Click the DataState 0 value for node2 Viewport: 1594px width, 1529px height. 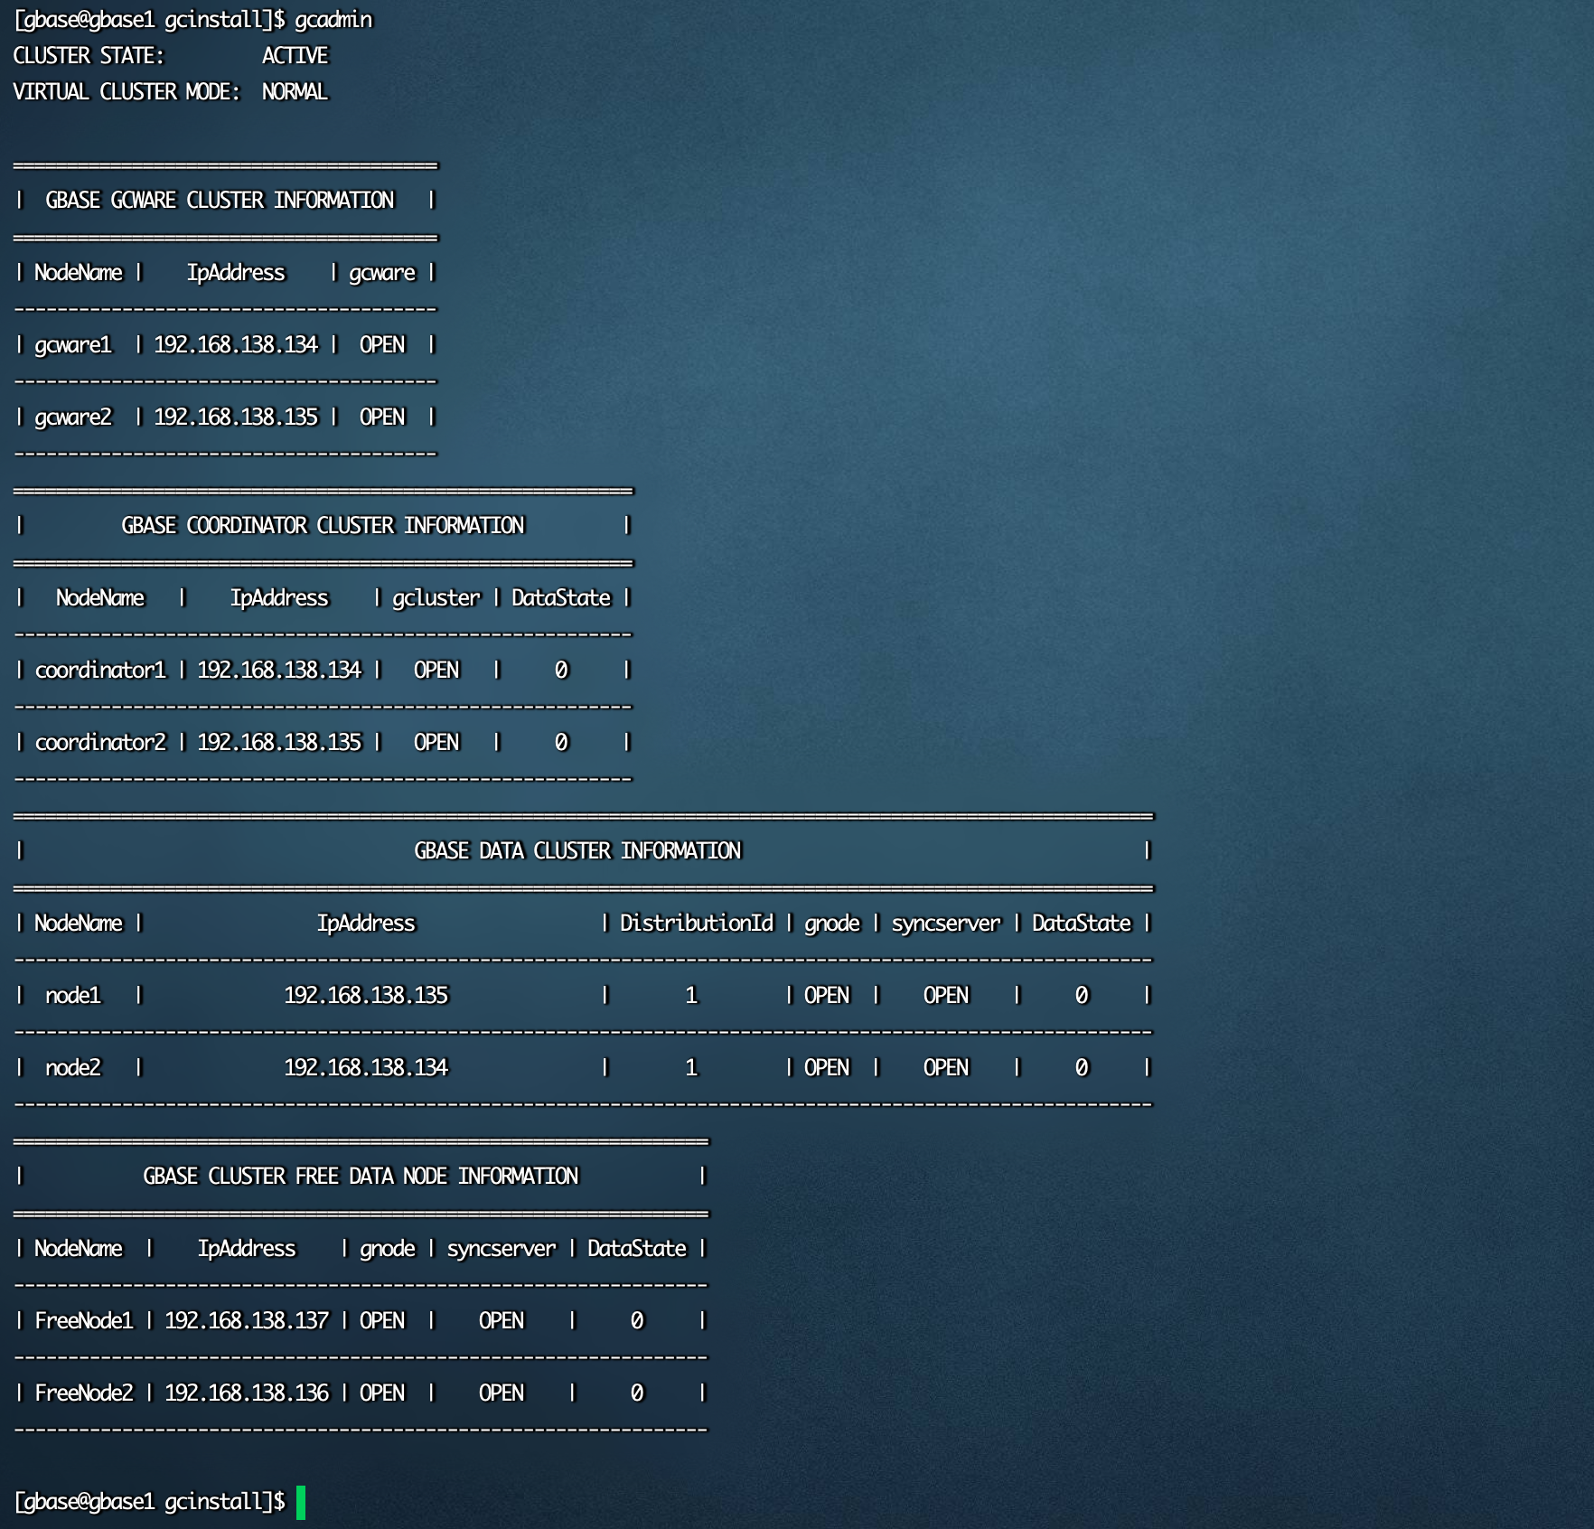click(1082, 1068)
